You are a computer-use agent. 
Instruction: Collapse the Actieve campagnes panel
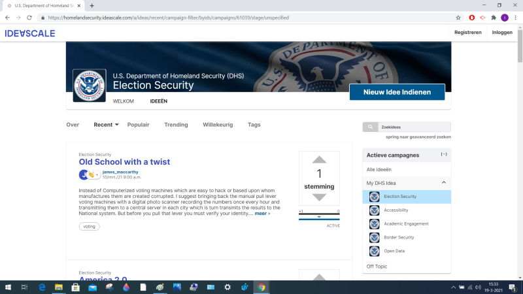[x=444, y=154]
